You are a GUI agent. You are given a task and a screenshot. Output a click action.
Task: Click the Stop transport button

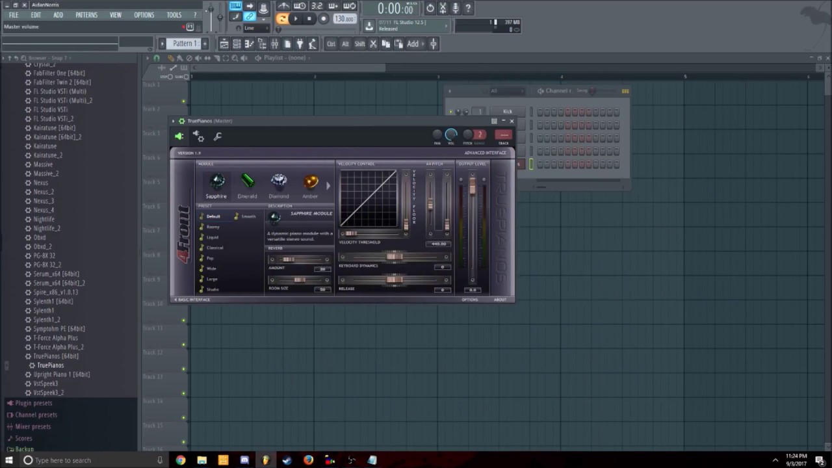[x=309, y=19]
